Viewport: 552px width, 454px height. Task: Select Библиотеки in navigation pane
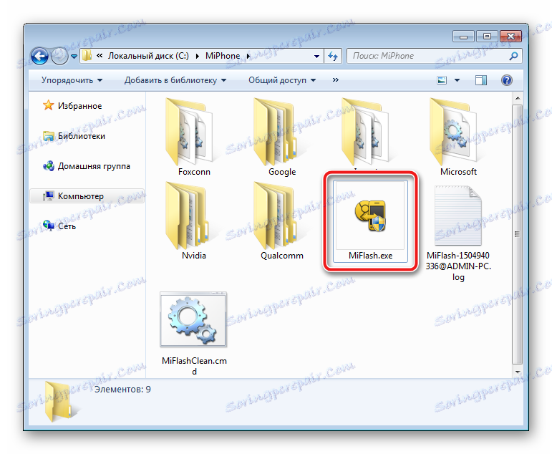[82, 136]
